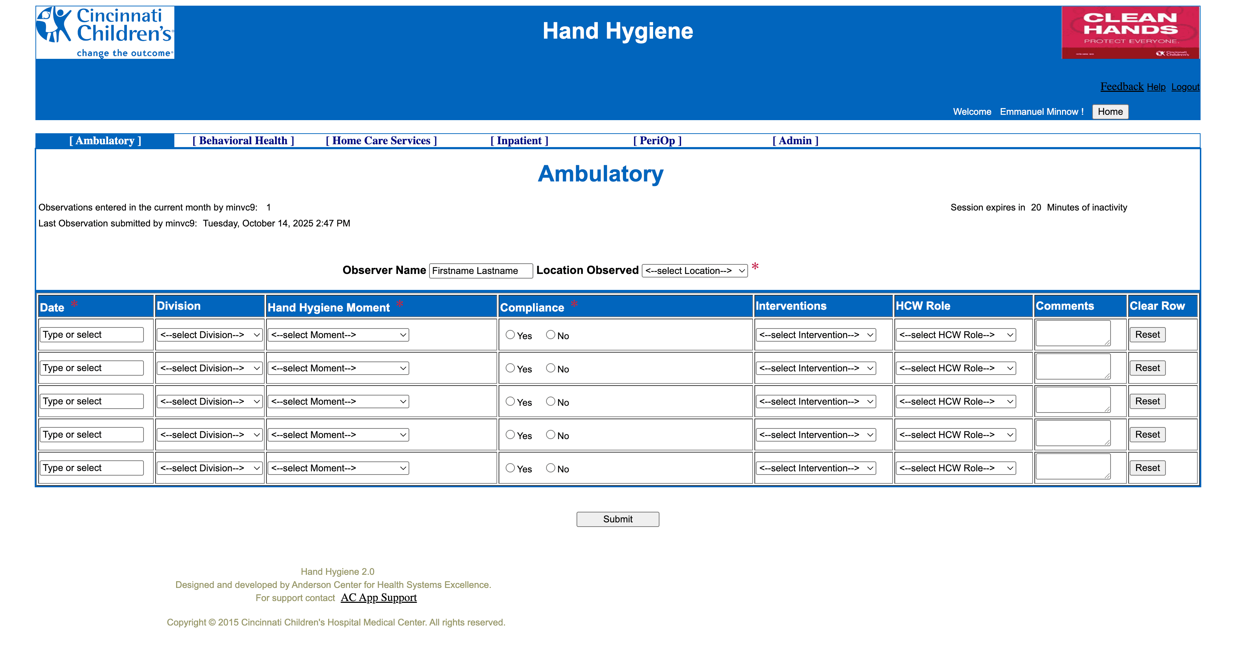Open fifth row select Division dropdown
The height and width of the screenshot is (662, 1236).
[210, 468]
